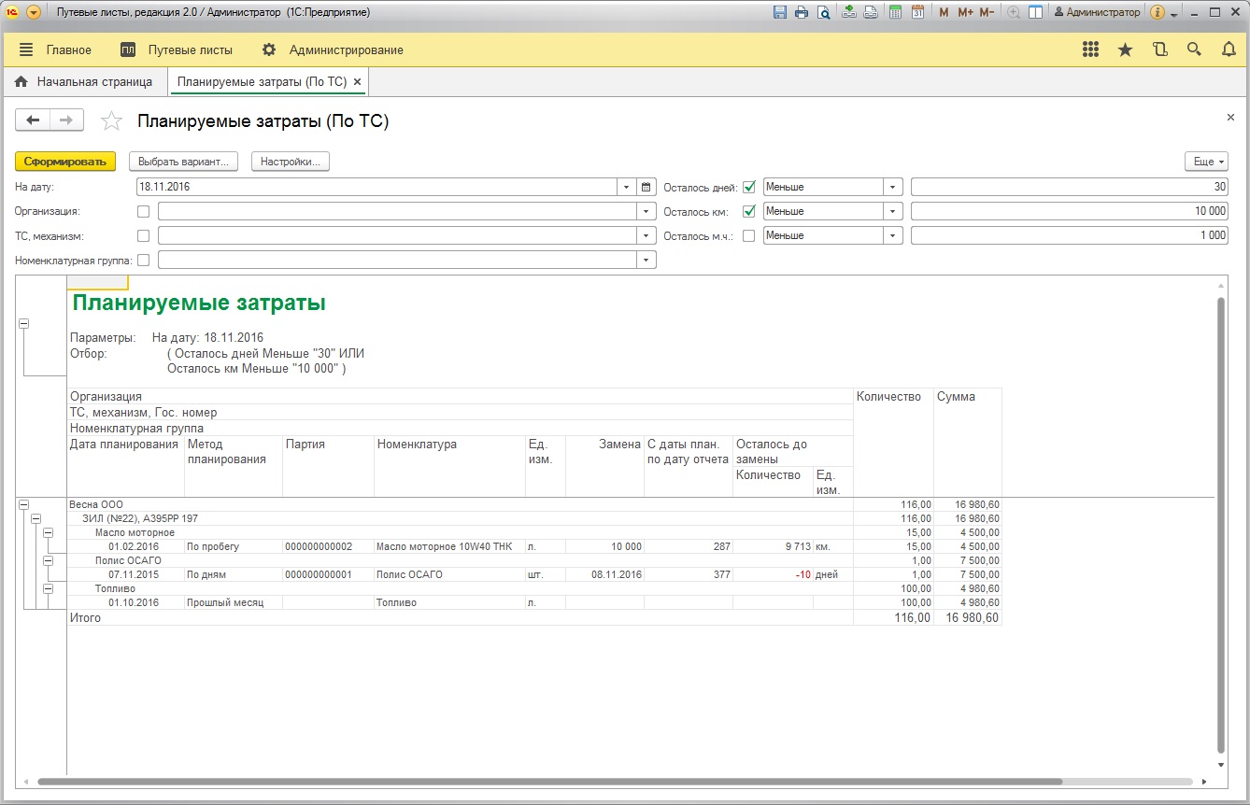Open the Администрирование section
This screenshot has width=1250, height=805.
pyautogui.click(x=333, y=49)
